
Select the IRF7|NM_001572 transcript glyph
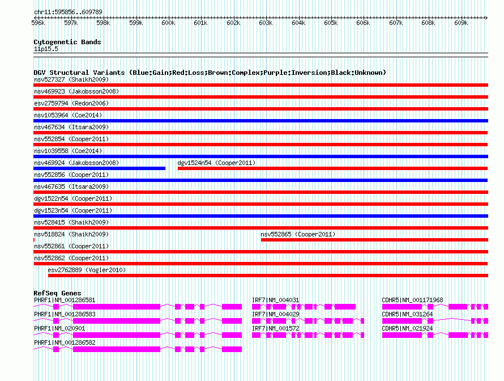308,335
